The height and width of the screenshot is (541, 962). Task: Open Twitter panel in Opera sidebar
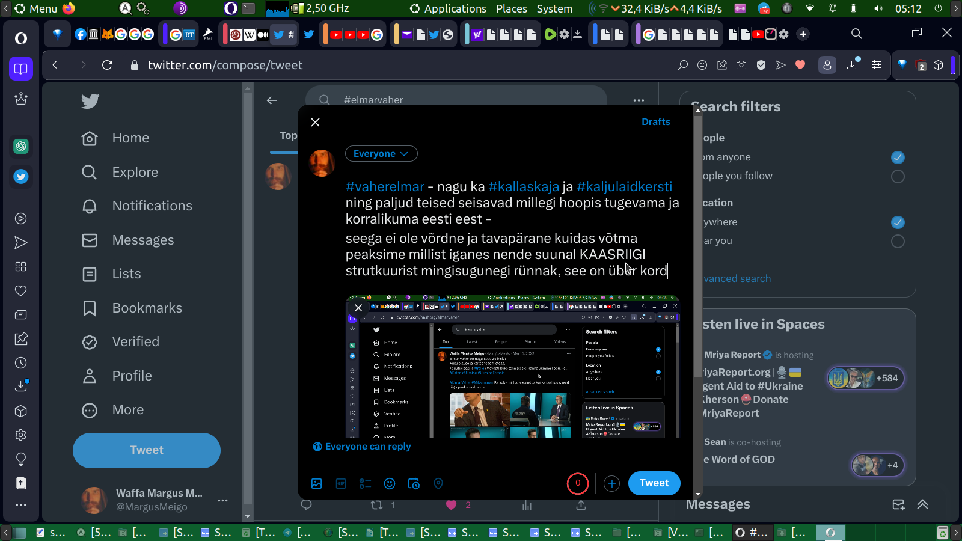click(21, 177)
